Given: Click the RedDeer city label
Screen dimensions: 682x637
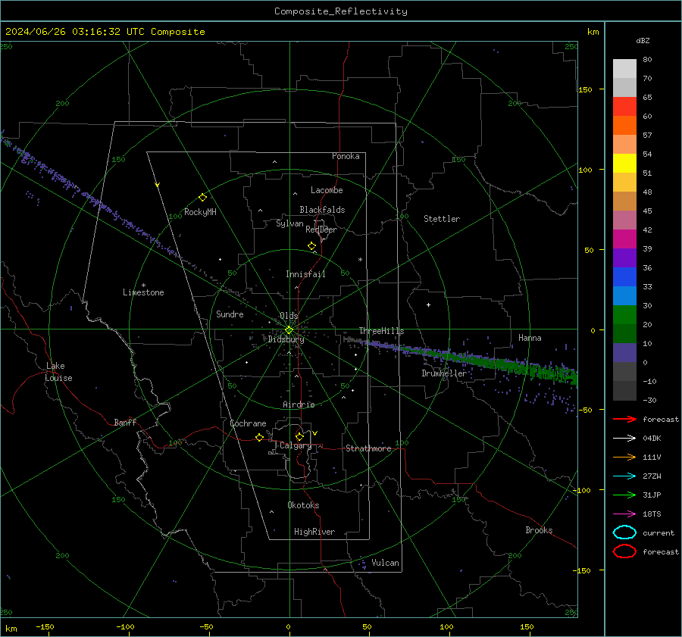Looking at the screenshot, I should pyautogui.click(x=321, y=230).
